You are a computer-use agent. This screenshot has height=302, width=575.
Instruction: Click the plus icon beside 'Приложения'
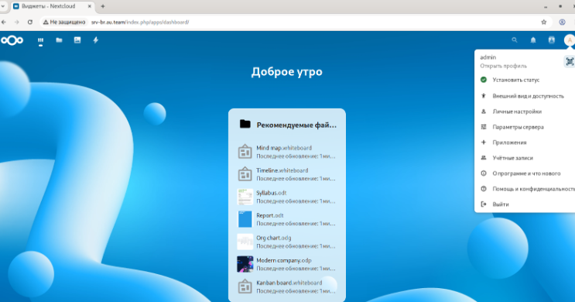[484, 142]
